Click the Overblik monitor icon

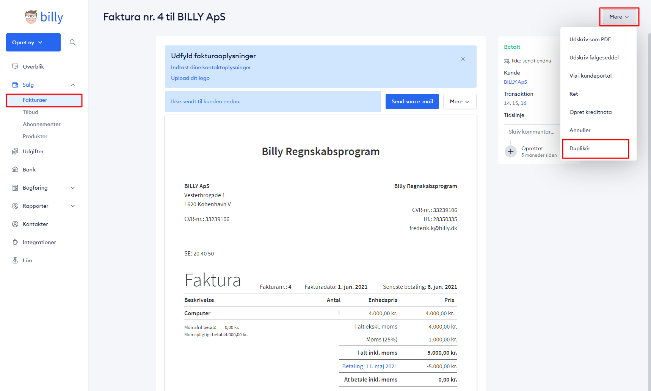pos(15,67)
